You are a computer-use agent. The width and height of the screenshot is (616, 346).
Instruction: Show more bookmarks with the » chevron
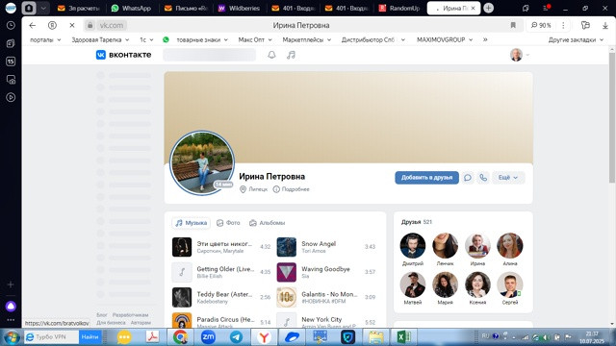tap(485, 39)
